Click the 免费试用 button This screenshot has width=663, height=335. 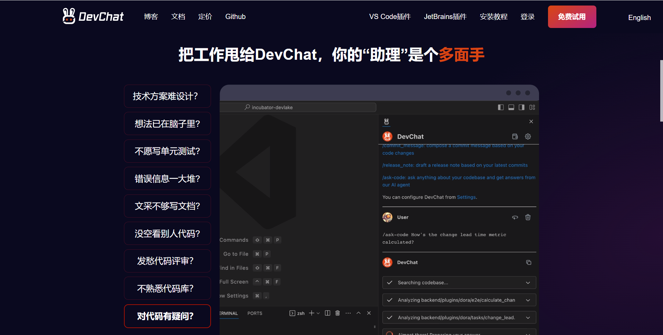pos(571,17)
